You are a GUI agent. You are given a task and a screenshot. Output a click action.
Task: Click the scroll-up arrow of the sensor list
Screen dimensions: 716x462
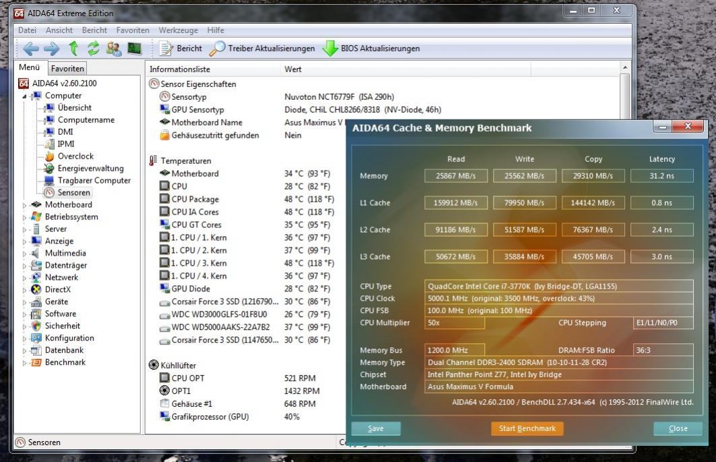(625, 67)
